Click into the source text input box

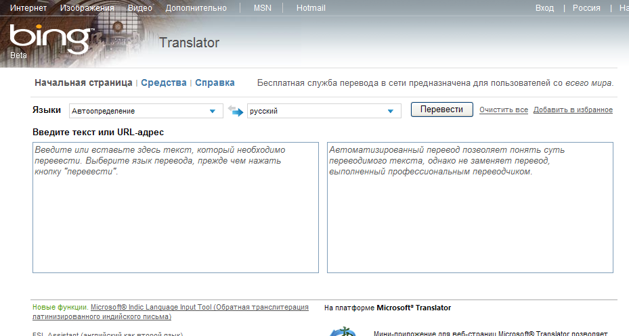(176, 208)
